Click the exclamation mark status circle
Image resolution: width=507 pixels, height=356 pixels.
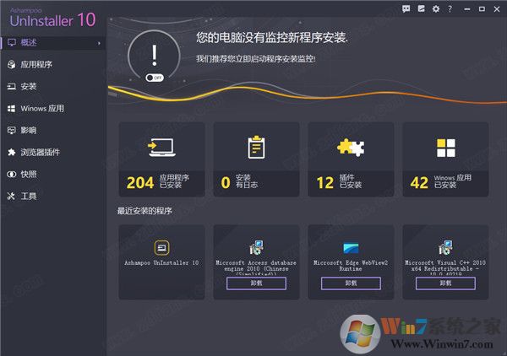[x=155, y=56]
